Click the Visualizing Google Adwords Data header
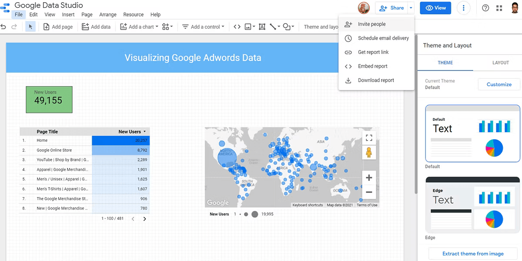The image size is (522, 261). click(x=193, y=57)
